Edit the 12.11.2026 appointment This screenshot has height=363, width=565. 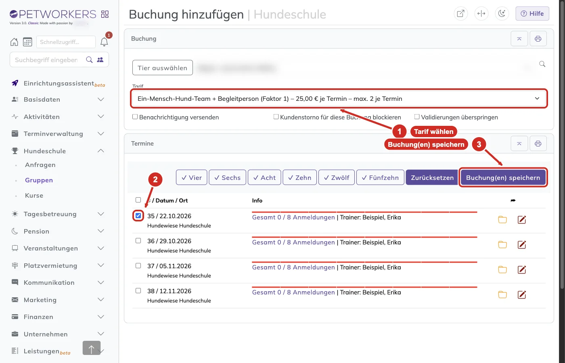[522, 294]
